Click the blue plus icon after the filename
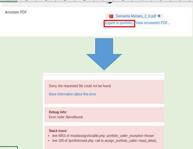193x149 pixels. tap(159, 16)
